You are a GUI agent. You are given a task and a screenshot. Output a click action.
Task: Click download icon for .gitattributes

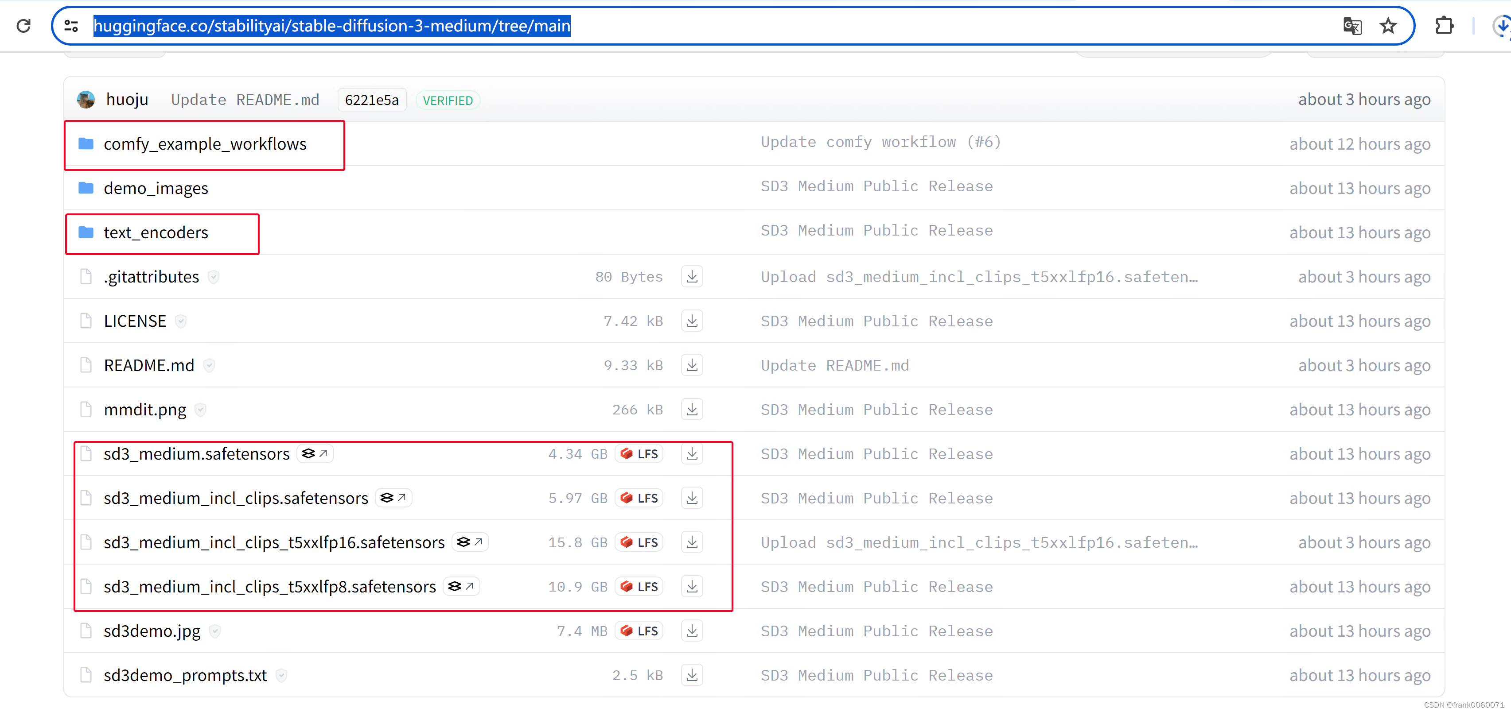click(692, 277)
